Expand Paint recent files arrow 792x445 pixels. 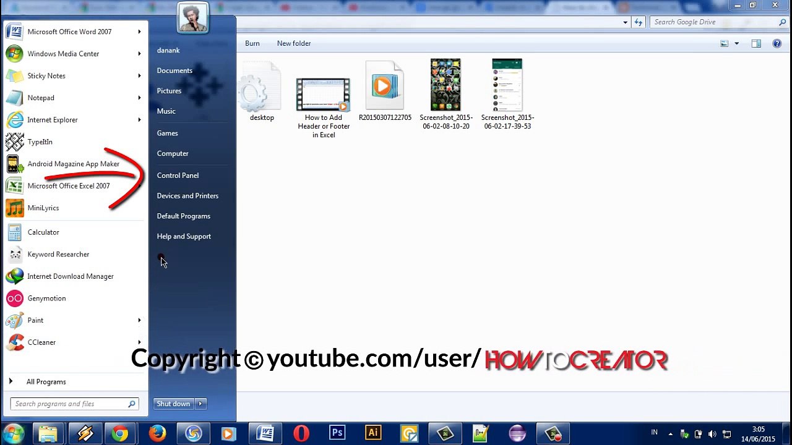pos(139,320)
